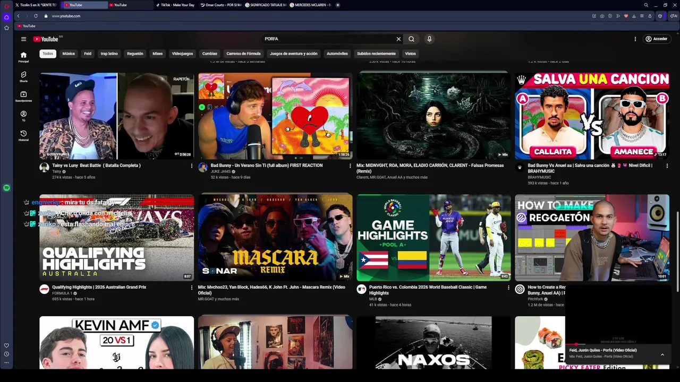Start voice search with the microphone
Viewport: 680px width, 382px height.
pos(429,39)
